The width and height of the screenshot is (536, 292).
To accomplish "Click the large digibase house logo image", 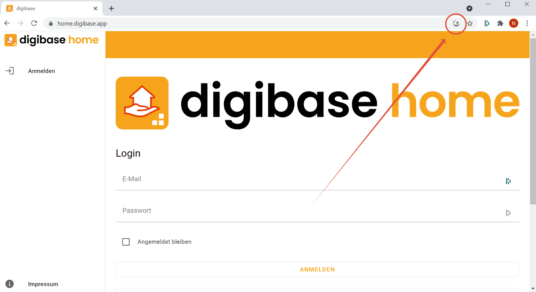I will [142, 103].
